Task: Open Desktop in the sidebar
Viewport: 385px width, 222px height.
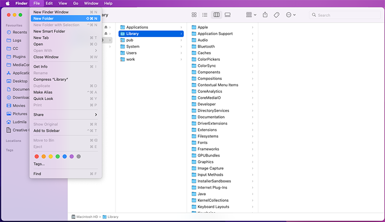Action: click(x=17, y=81)
